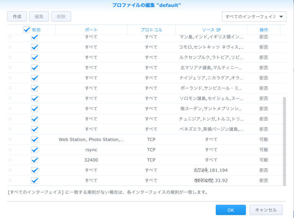This screenshot has height=218, width=294.
Task: Sort by the プロトコル column header
Action: coord(151,30)
